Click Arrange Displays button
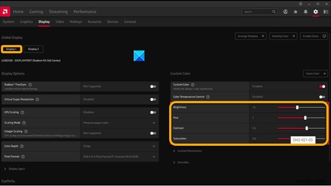This screenshot has height=186, width=331. click(x=251, y=36)
